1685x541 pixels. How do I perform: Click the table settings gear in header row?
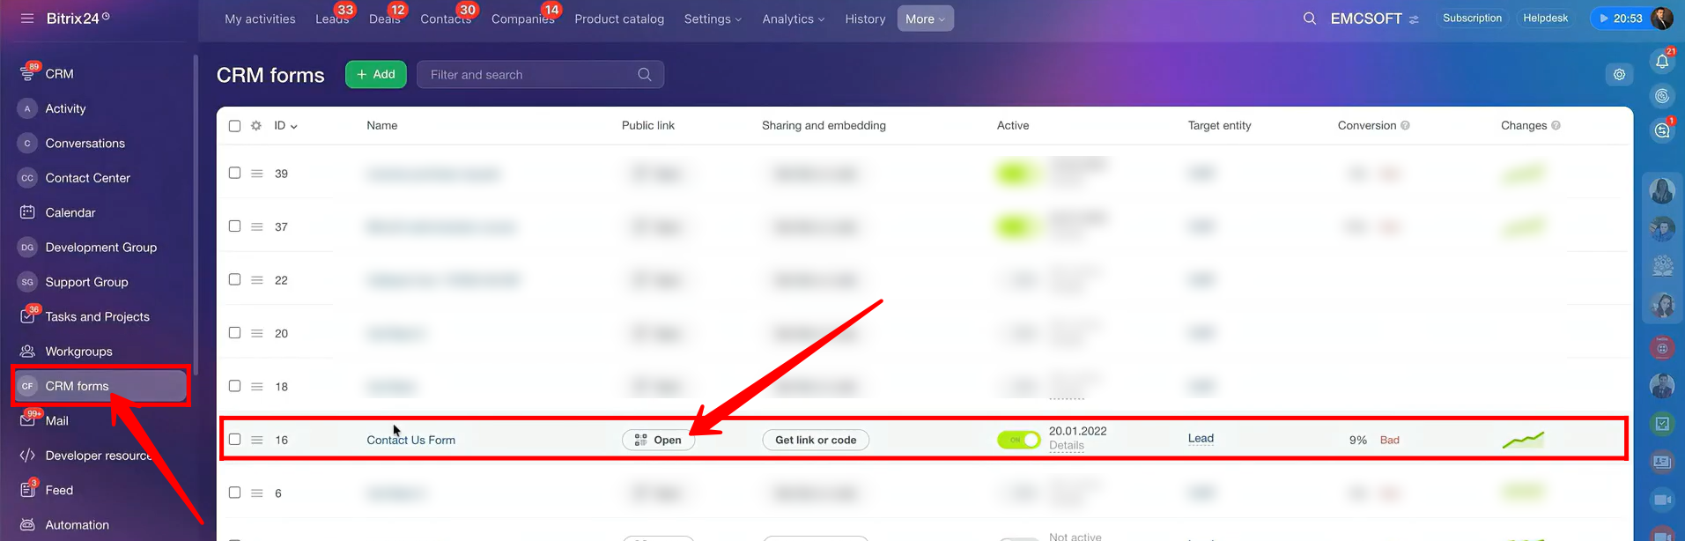point(256,126)
